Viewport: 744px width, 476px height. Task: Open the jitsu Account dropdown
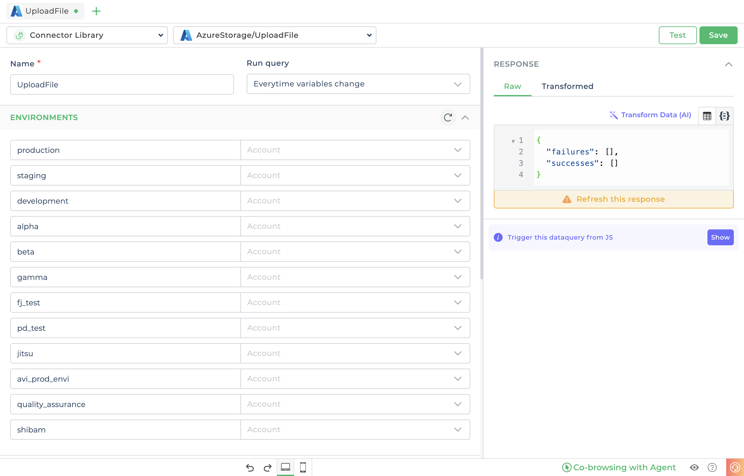(355, 353)
